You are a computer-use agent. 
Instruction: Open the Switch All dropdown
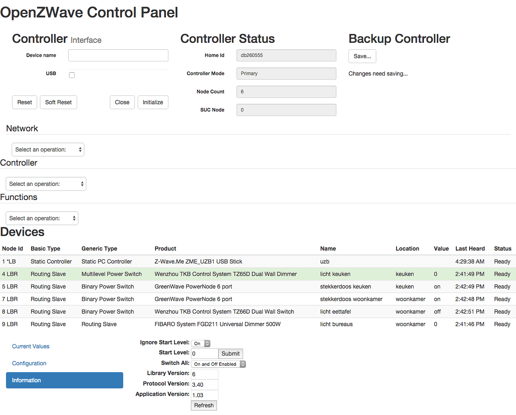click(x=218, y=364)
